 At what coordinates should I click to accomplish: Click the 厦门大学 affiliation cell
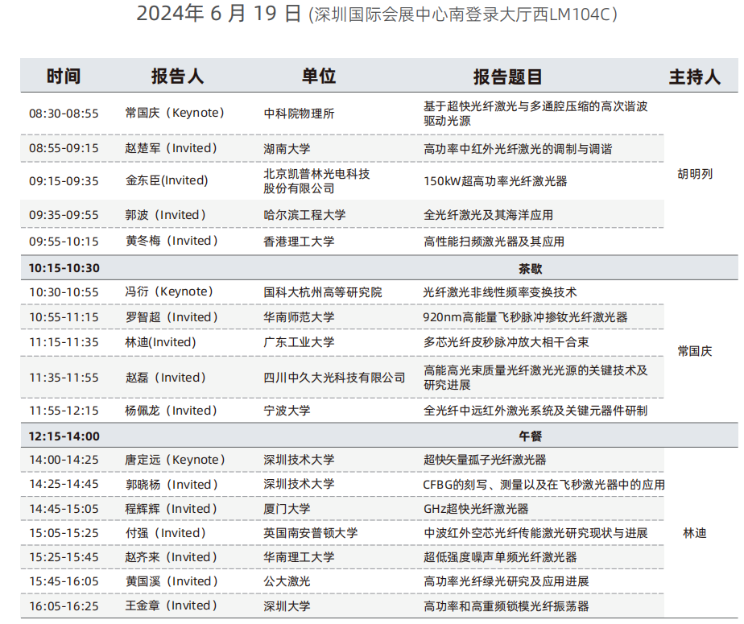coord(287,509)
